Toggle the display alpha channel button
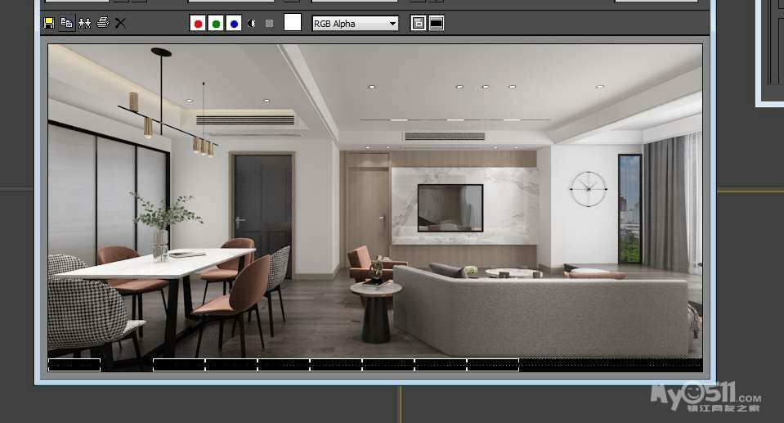Viewport: 784px width, 423px height. pos(252,23)
